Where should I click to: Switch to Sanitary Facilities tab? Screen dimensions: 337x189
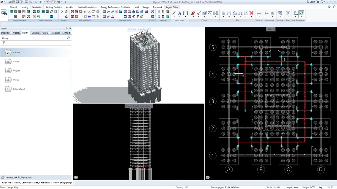point(54,7)
